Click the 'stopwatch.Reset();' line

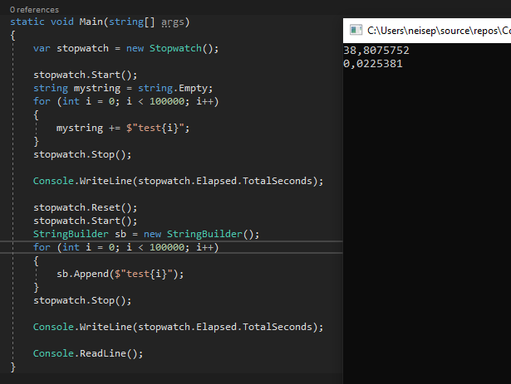point(86,207)
